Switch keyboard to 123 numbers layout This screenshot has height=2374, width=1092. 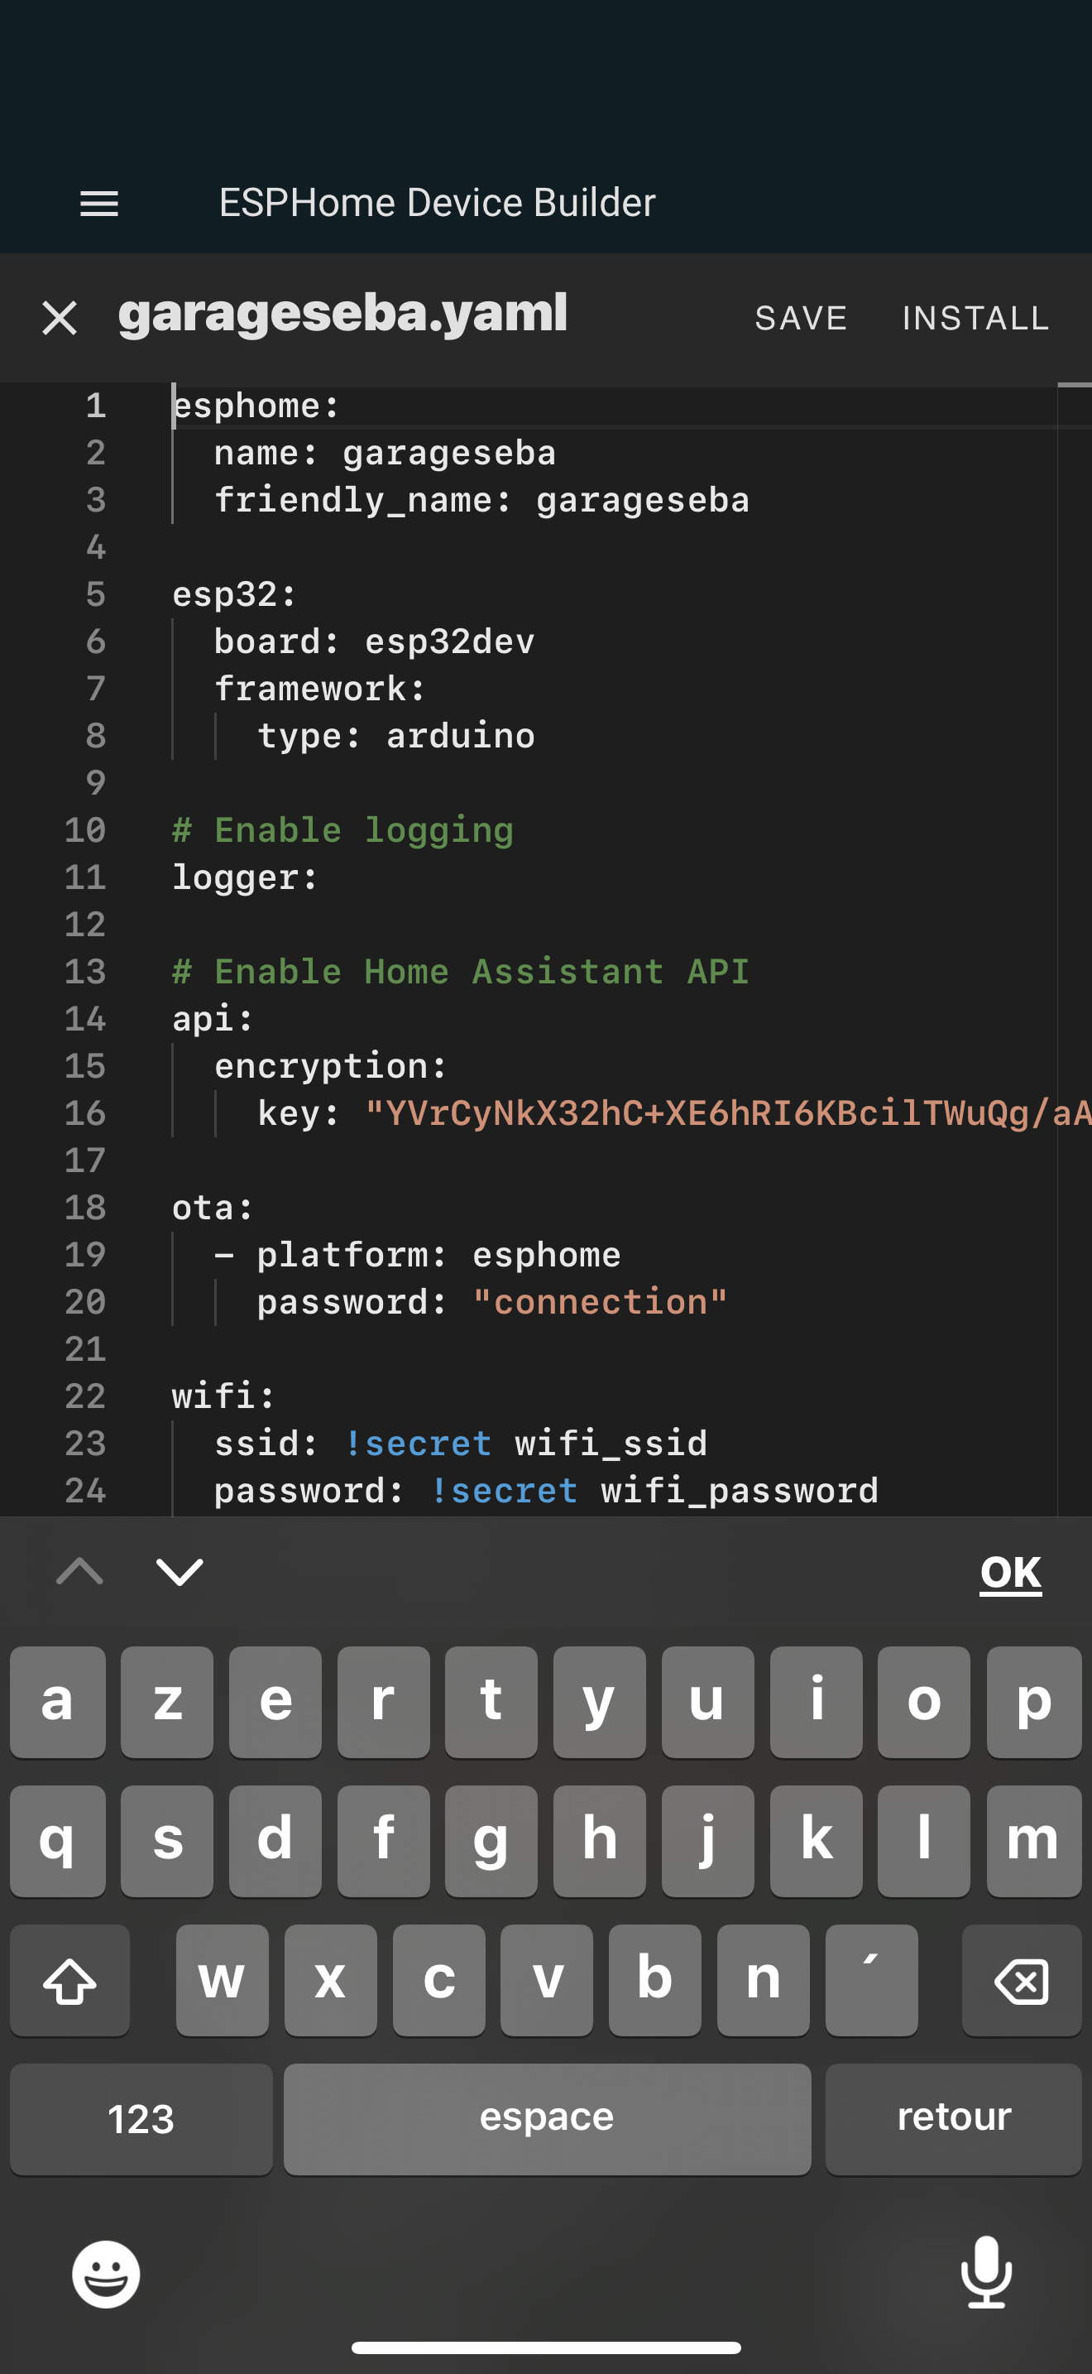pyautogui.click(x=141, y=2117)
